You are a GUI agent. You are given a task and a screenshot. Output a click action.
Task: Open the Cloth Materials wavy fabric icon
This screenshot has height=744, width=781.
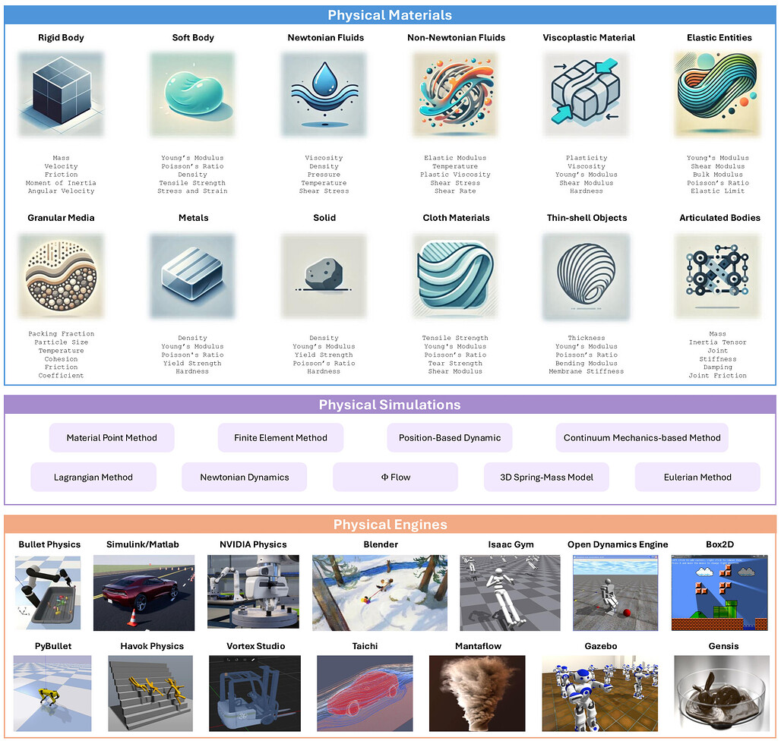(456, 276)
